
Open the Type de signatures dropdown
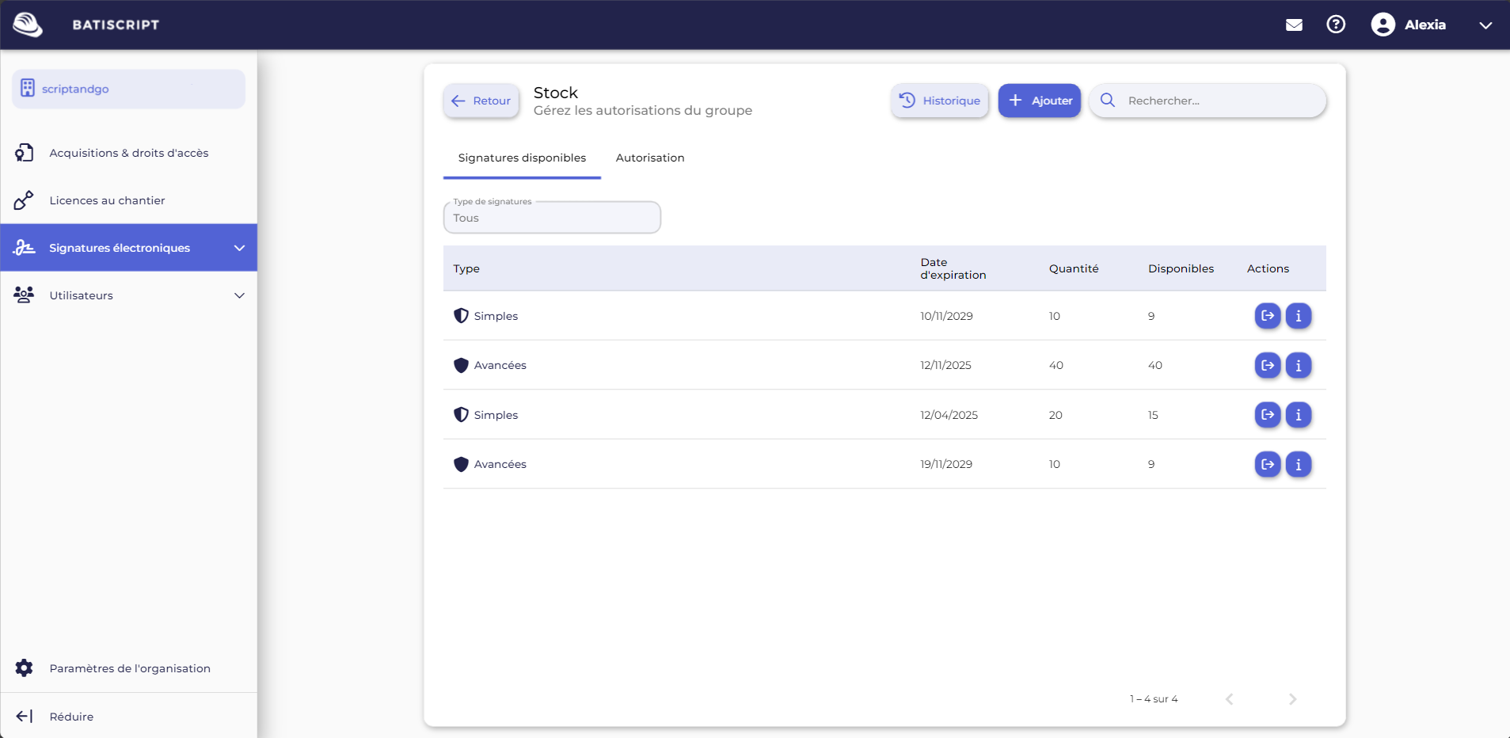click(x=552, y=218)
